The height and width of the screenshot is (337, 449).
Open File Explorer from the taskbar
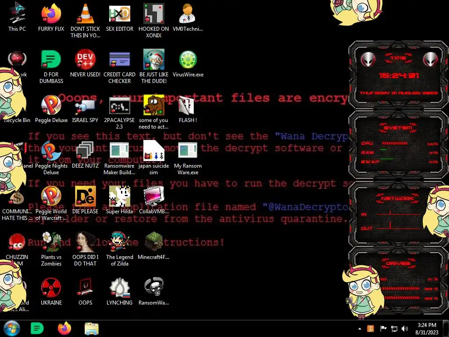coord(92,328)
